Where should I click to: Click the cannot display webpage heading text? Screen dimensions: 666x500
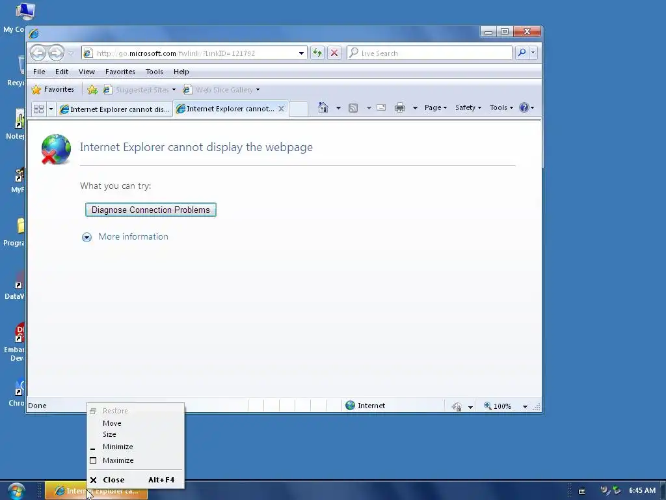[196, 147]
